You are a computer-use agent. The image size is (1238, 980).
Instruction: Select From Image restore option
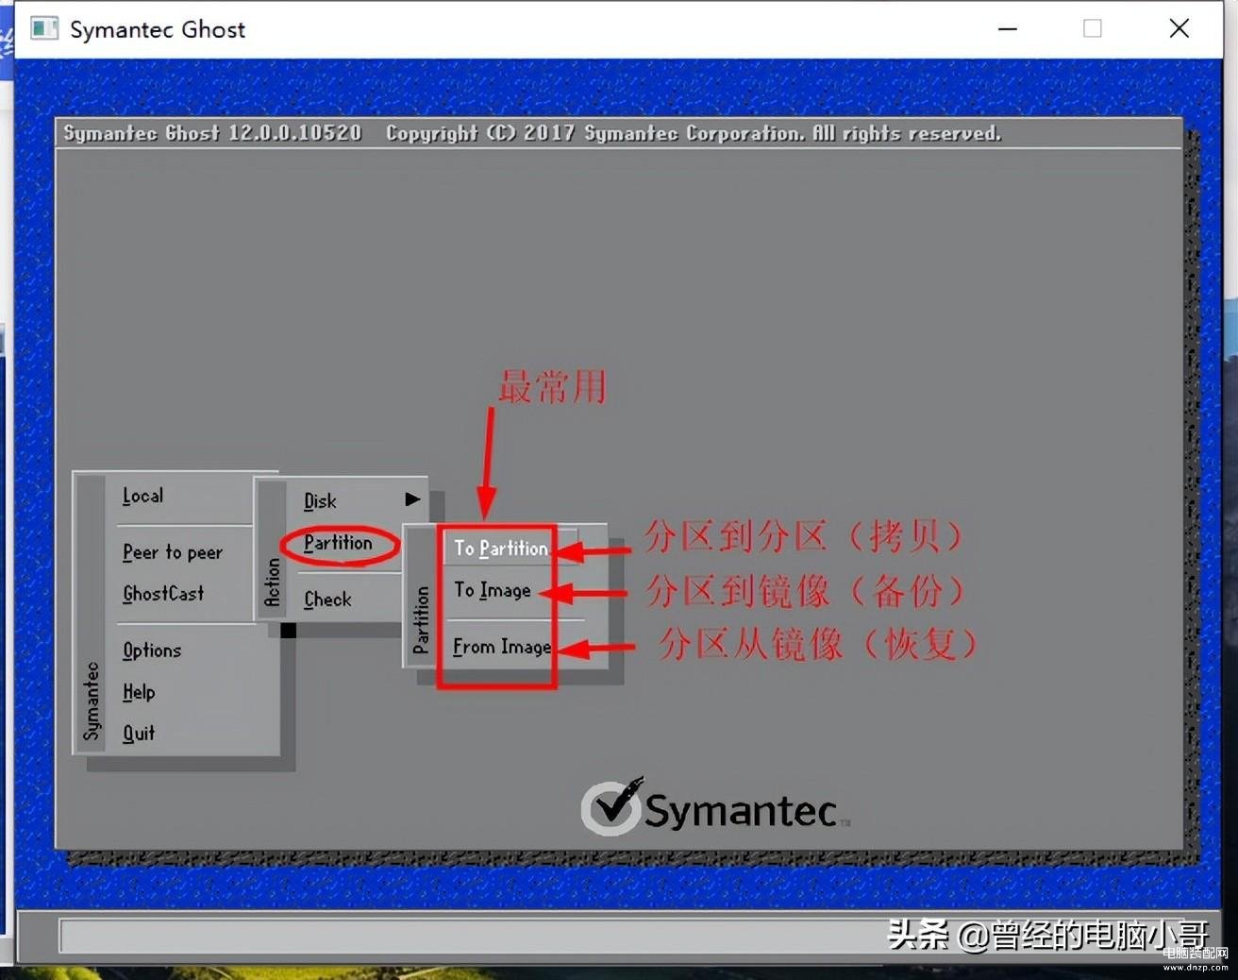pyautogui.click(x=502, y=648)
